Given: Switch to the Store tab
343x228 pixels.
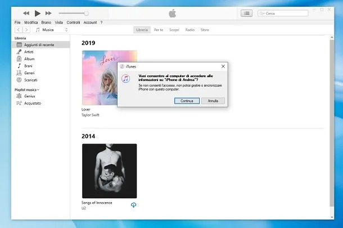Looking at the screenshot, I should tap(205, 30).
